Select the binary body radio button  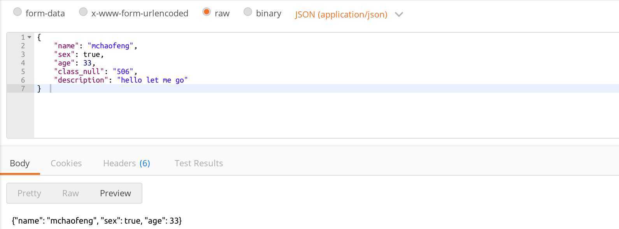(x=248, y=12)
